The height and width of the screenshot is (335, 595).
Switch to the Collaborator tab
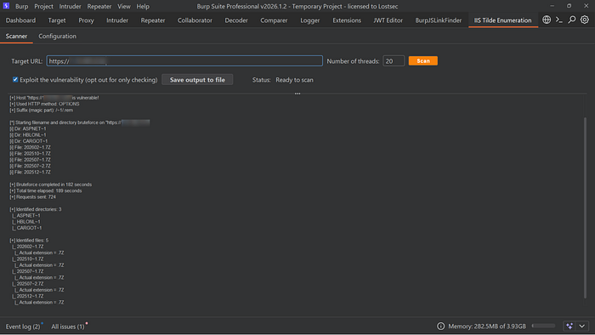(x=195, y=20)
